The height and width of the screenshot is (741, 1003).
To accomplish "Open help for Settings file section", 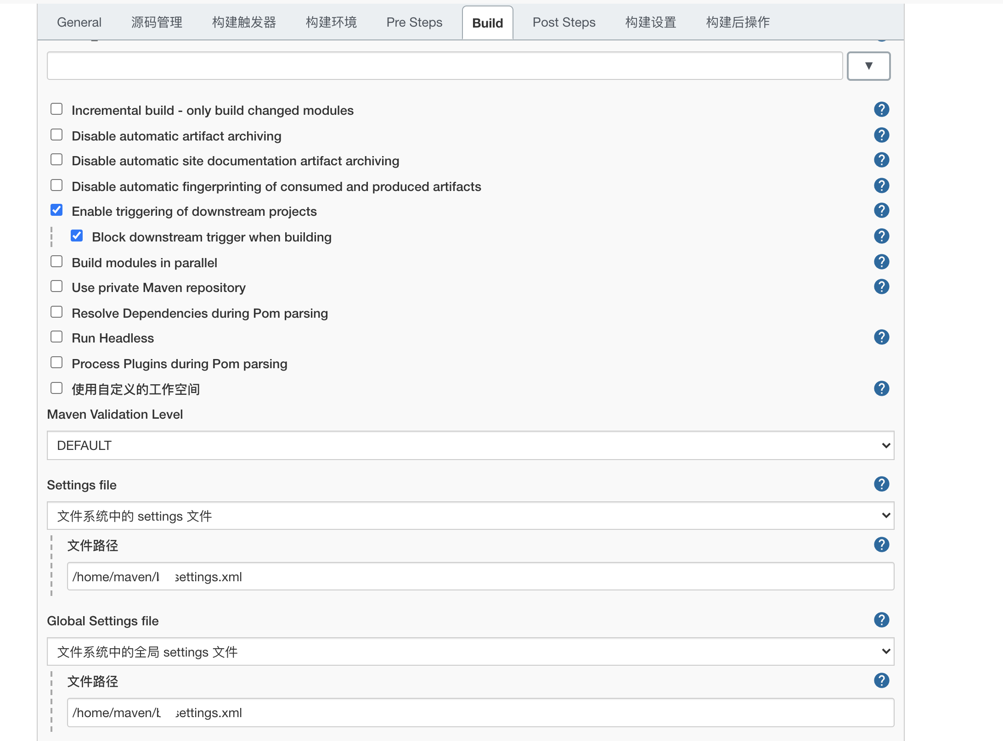I will point(881,484).
